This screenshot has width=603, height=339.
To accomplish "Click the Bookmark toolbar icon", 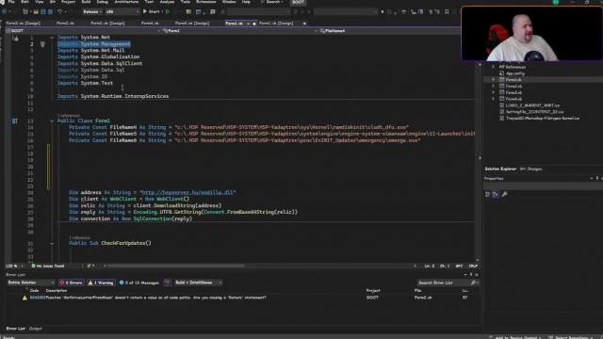I will click(447, 12).
